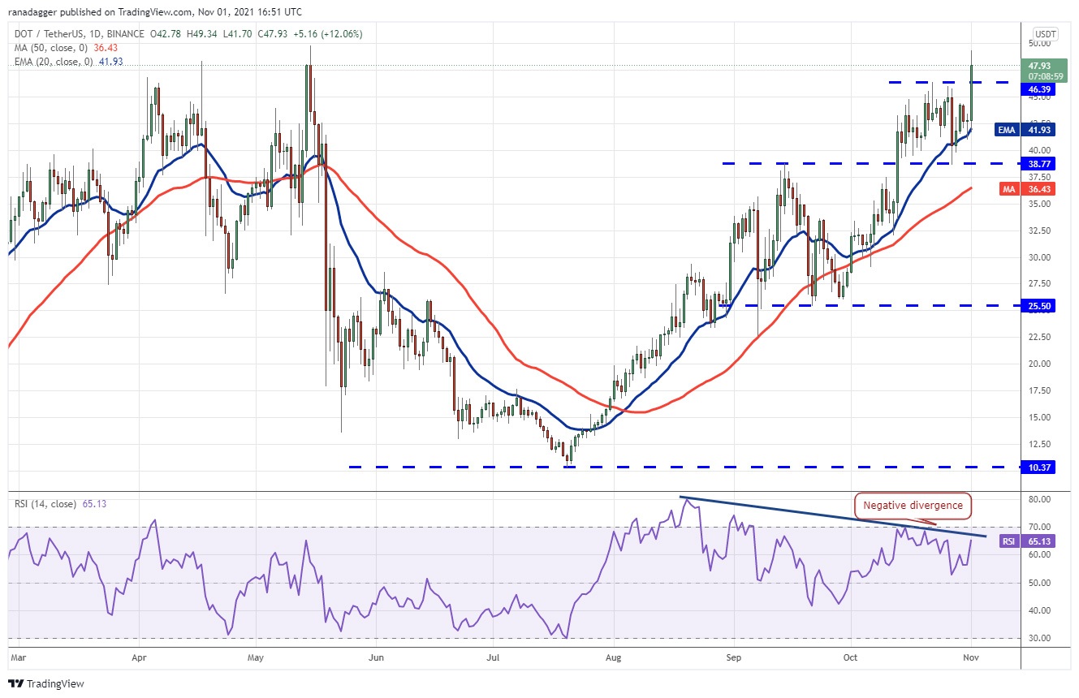The image size is (1079, 698).
Task: Click the MA 36.43 red price tag
Action: point(1027,188)
